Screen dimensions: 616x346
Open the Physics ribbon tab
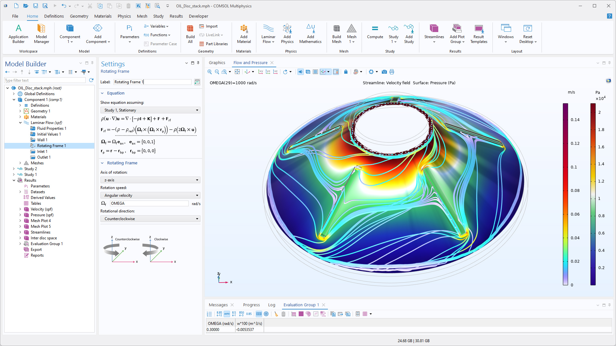(x=124, y=16)
